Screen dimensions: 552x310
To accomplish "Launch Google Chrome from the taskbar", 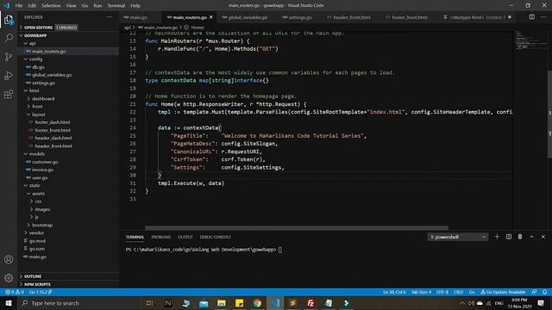I will click(257, 303).
